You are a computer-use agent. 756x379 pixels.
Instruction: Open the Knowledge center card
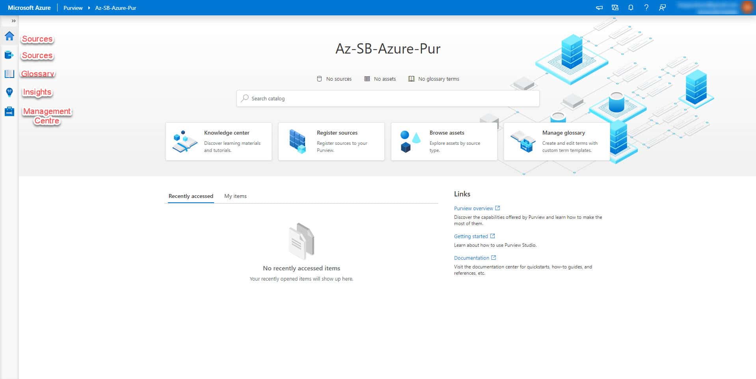(x=219, y=141)
